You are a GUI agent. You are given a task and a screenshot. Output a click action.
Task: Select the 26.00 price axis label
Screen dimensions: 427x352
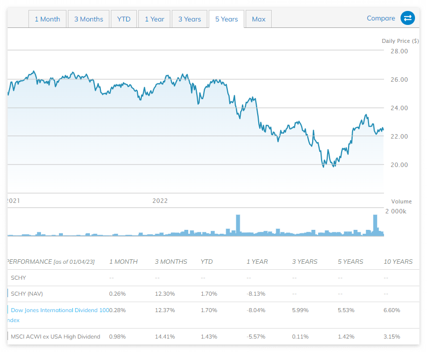click(x=399, y=80)
